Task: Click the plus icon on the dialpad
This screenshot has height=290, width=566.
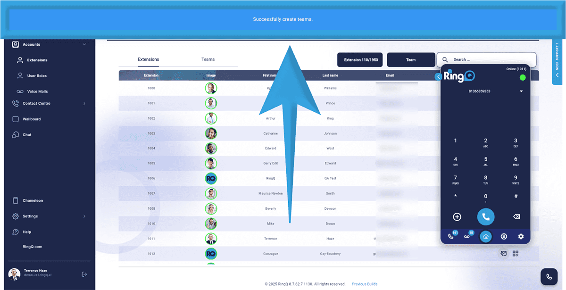Action: (457, 217)
